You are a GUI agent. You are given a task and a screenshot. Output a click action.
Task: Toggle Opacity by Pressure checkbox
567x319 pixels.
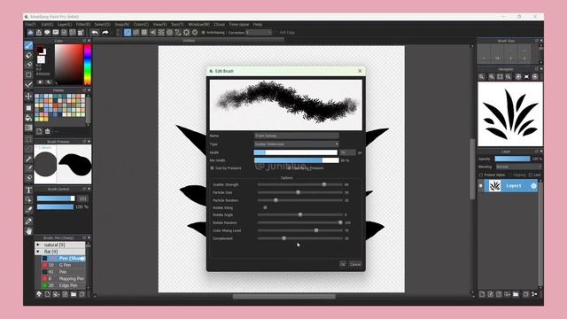(x=289, y=168)
